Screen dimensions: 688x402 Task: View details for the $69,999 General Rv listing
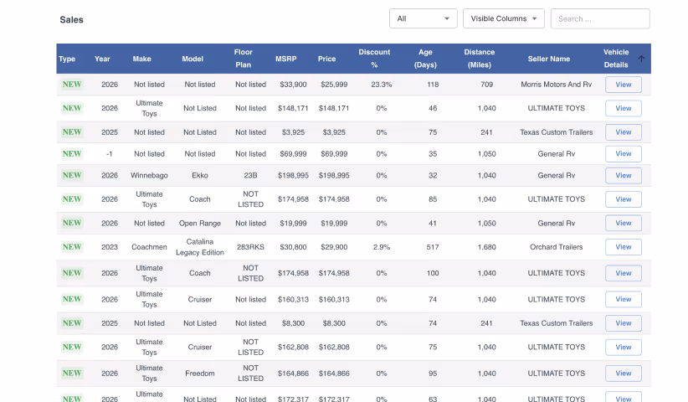click(x=623, y=153)
